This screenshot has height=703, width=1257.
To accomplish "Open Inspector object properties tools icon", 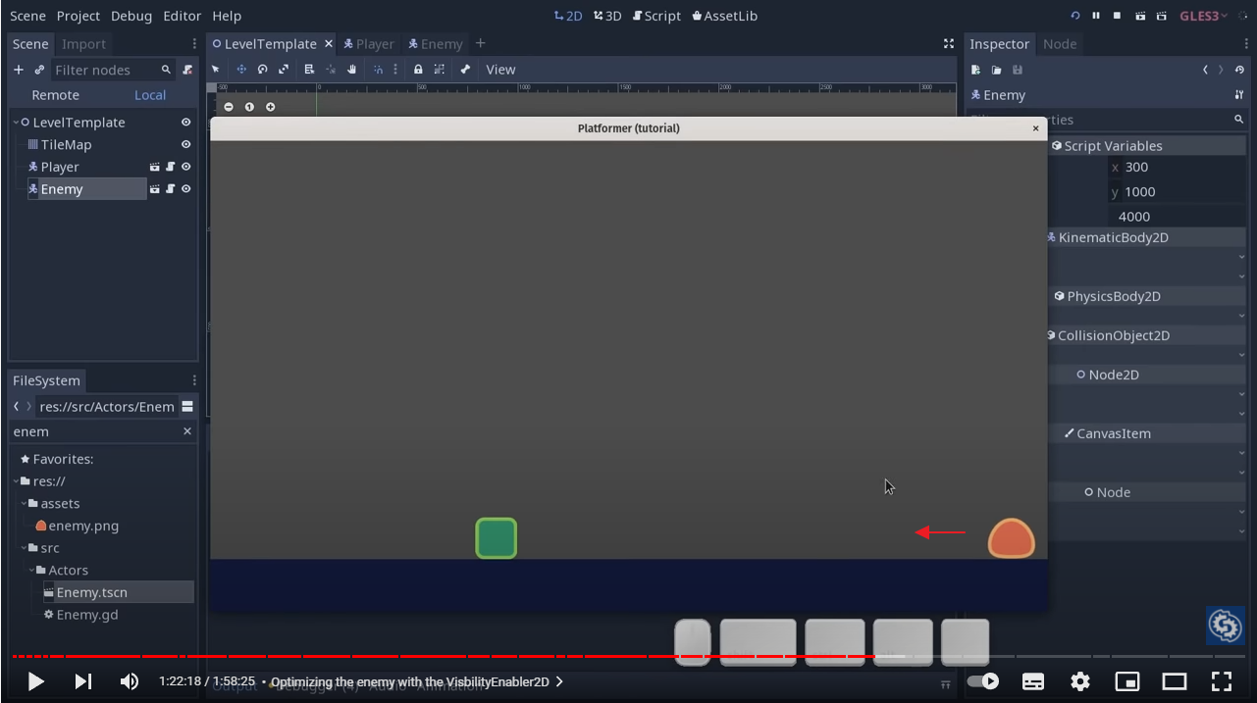I will pos(1239,95).
